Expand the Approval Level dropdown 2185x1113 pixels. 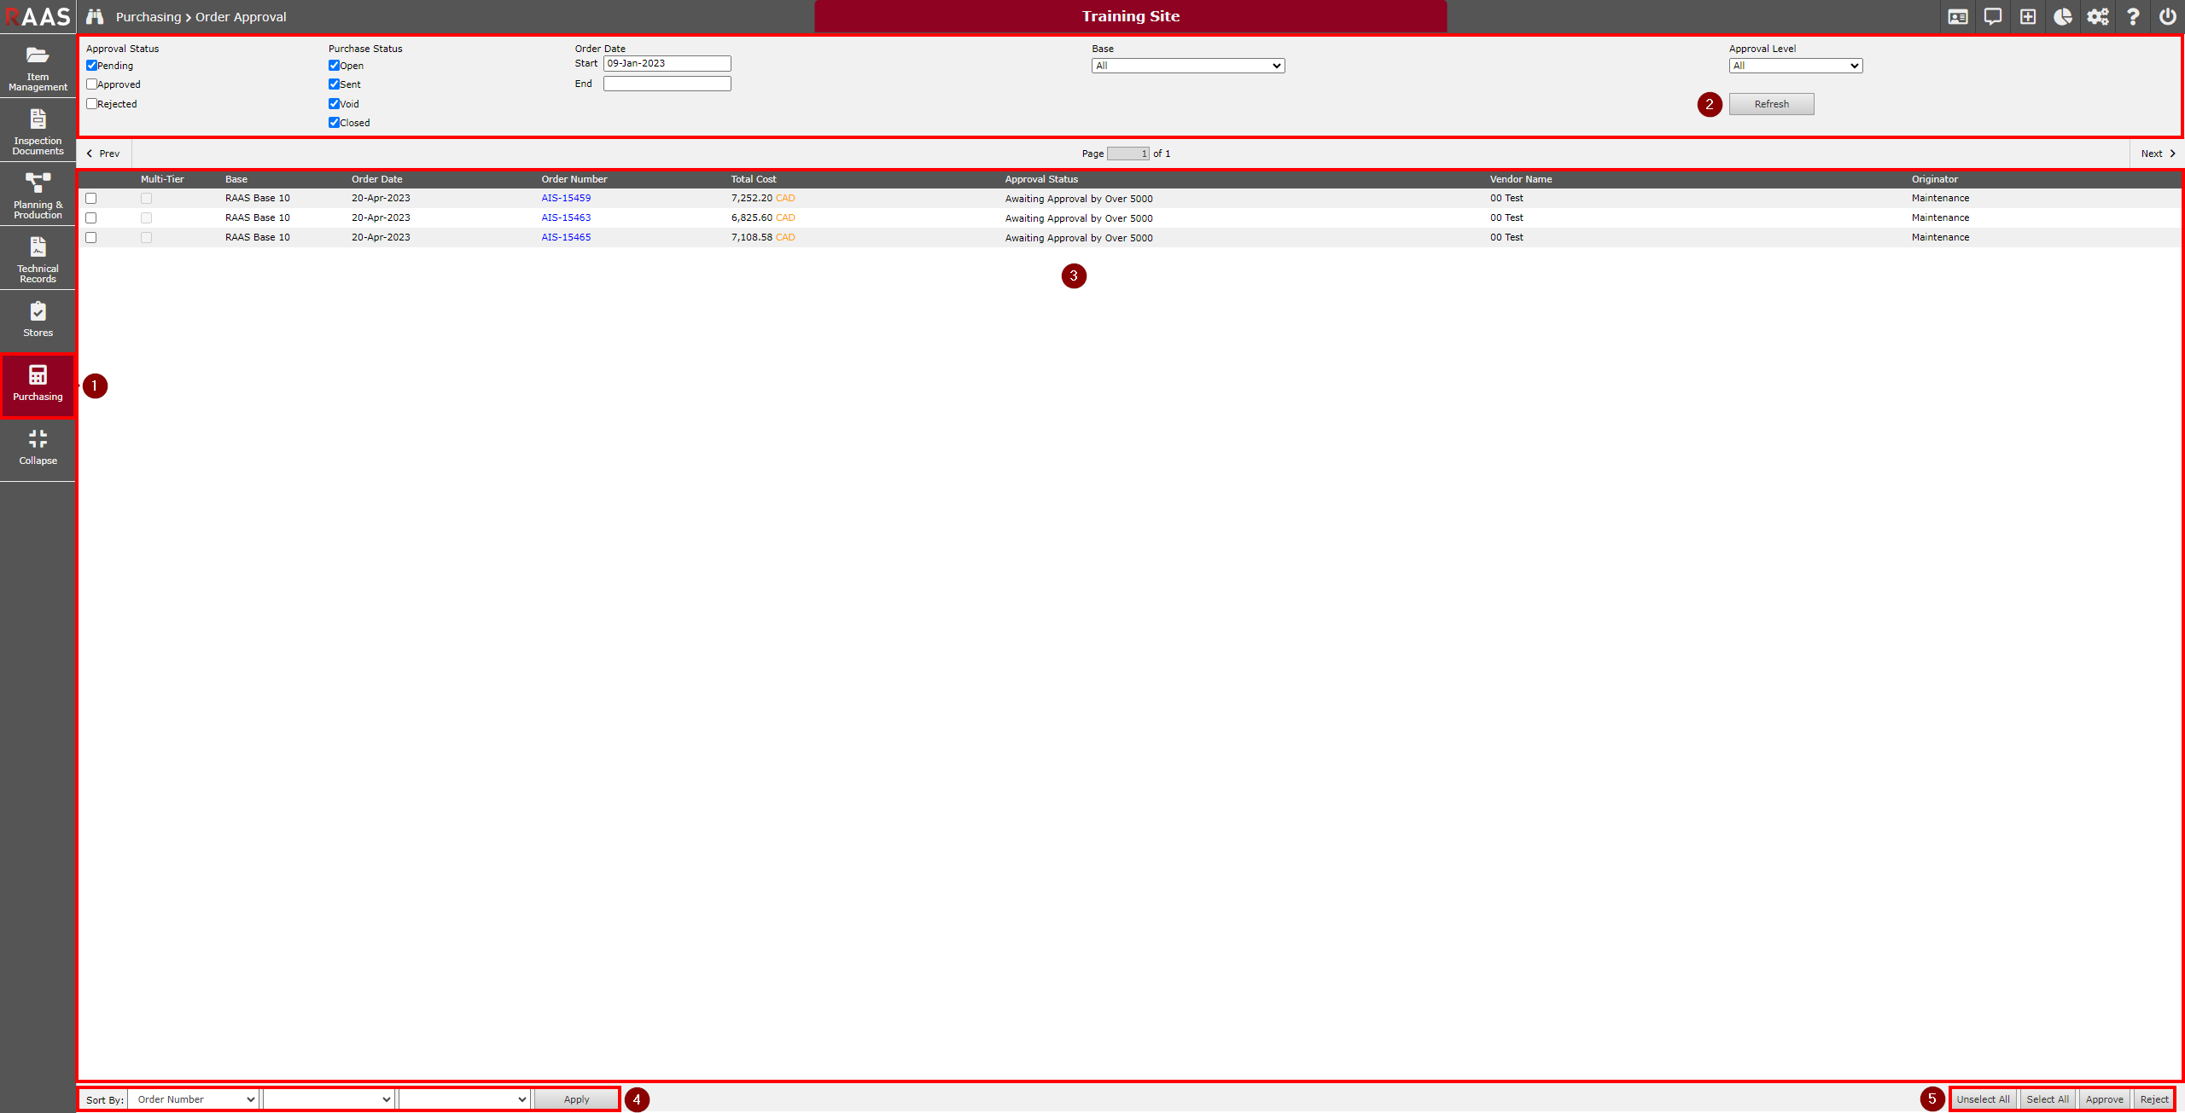click(x=1795, y=66)
